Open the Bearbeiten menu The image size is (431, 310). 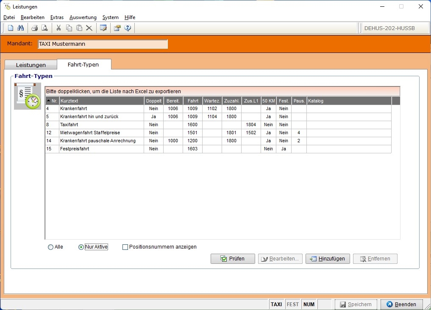click(33, 17)
